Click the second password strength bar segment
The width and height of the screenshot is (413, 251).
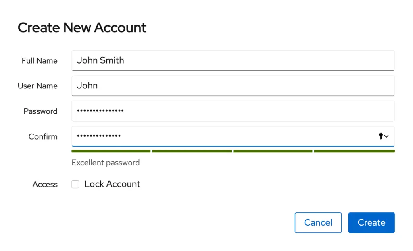192,151
